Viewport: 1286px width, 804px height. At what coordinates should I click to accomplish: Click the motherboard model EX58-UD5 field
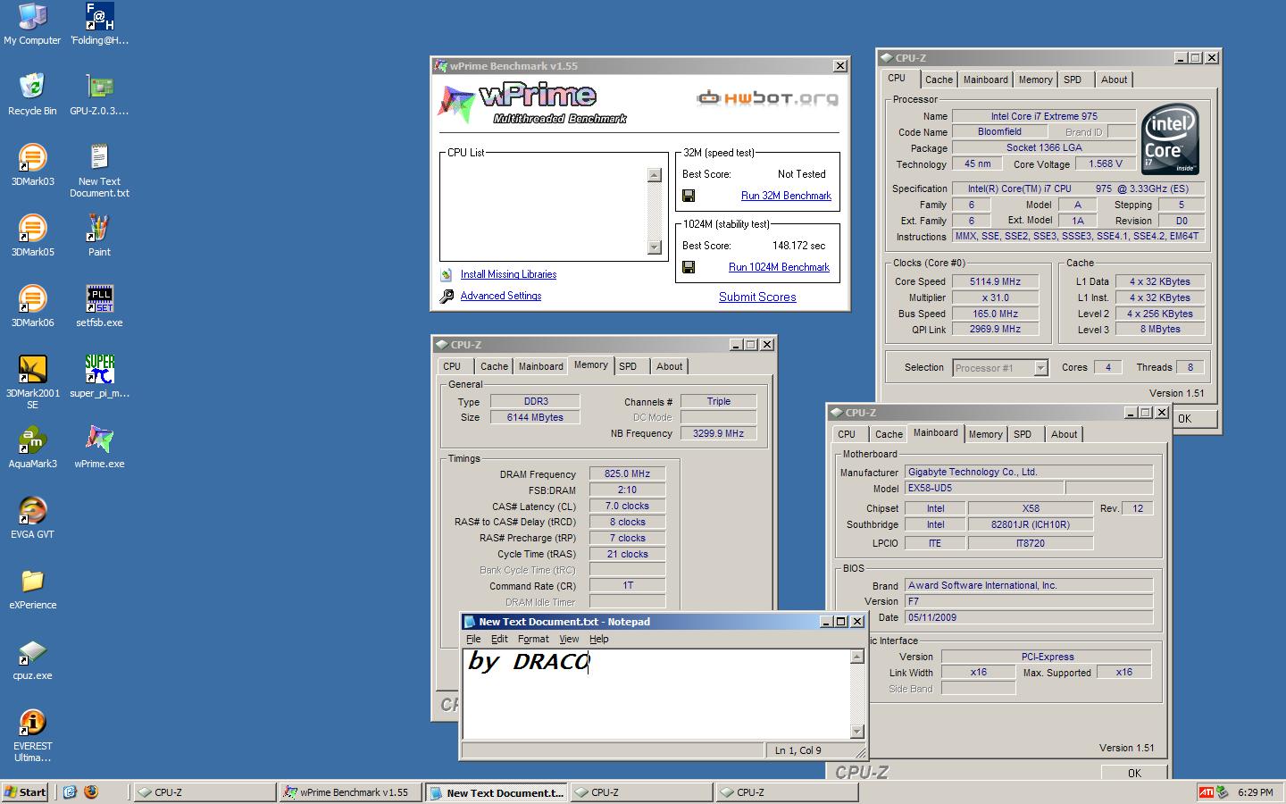[984, 489]
